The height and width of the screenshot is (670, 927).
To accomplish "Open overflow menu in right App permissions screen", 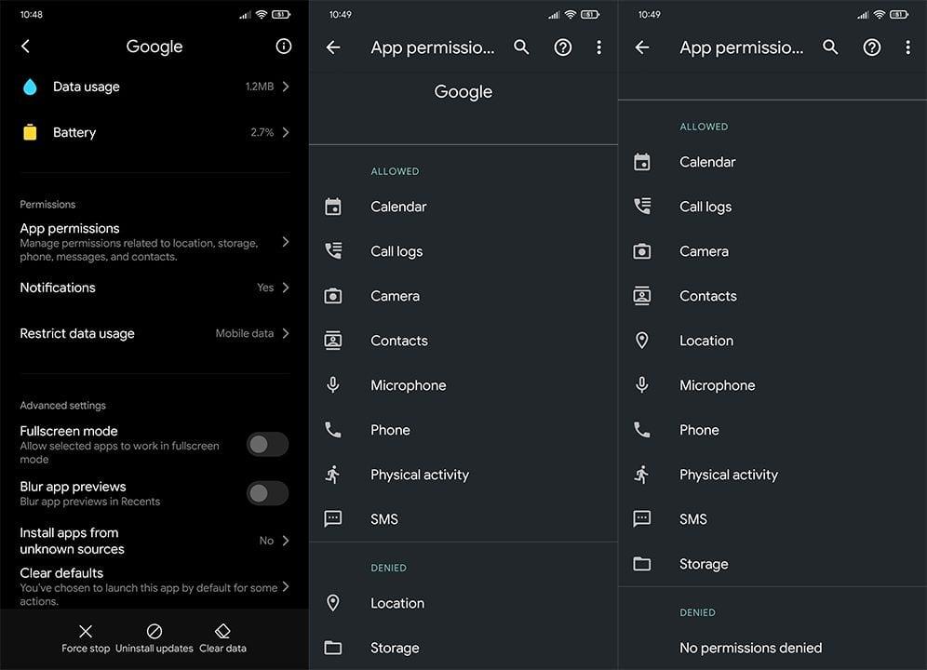I will click(x=908, y=47).
